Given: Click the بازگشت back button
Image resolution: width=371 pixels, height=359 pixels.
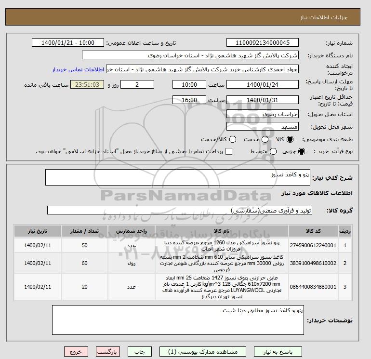Looking at the screenshot, I should [108, 352].
